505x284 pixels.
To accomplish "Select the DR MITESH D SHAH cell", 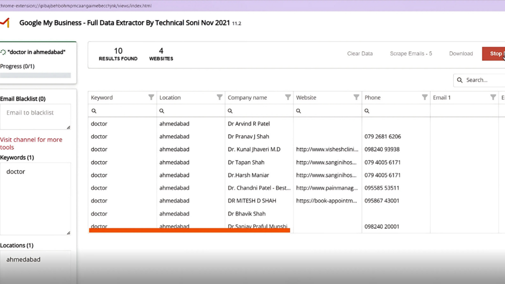I will (259, 201).
